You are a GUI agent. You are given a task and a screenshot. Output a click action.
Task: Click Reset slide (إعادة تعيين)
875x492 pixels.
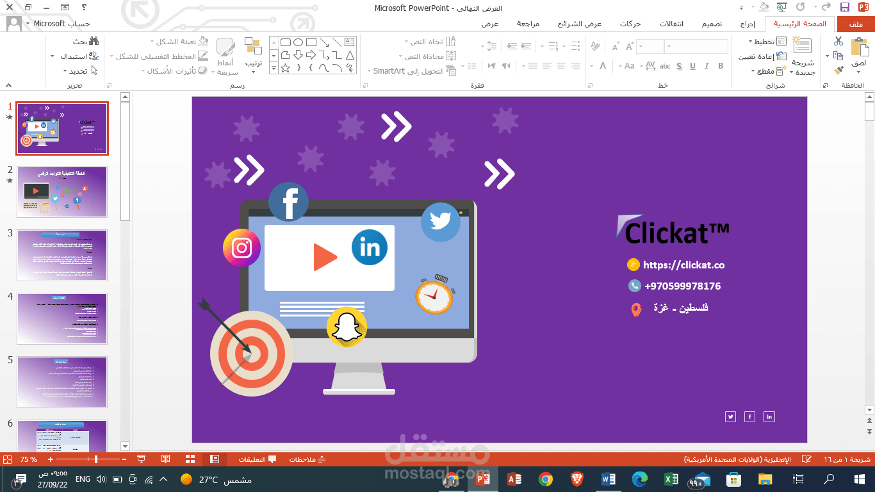tap(763, 56)
